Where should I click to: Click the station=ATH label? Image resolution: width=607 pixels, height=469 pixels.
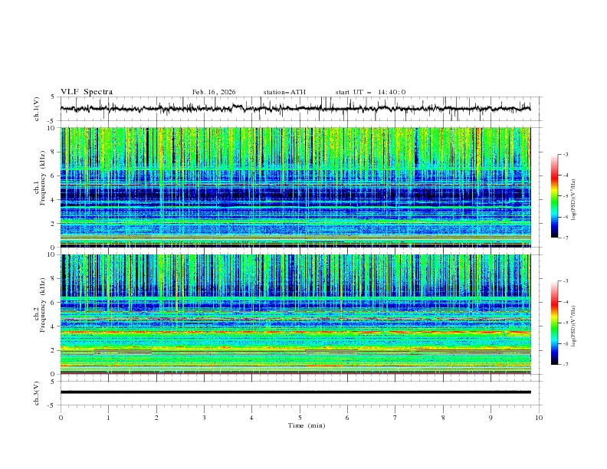pyautogui.click(x=284, y=92)
